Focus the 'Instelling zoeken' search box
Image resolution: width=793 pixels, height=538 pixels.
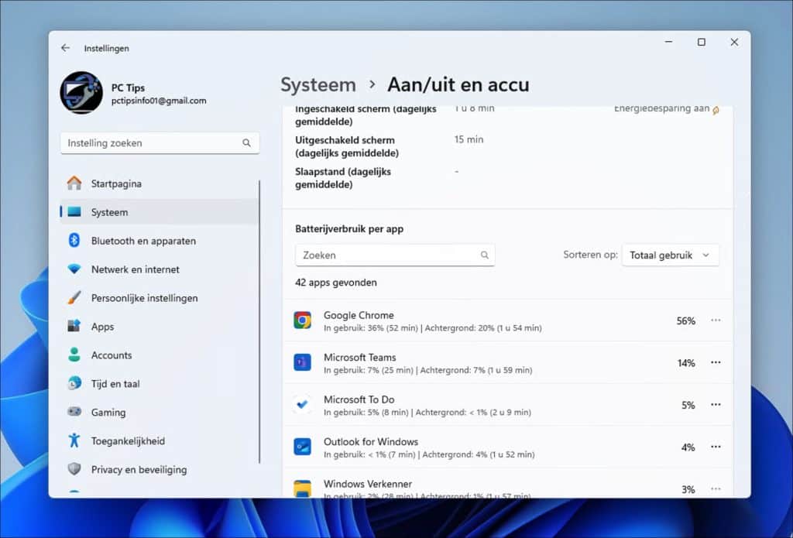coord(160,143)
